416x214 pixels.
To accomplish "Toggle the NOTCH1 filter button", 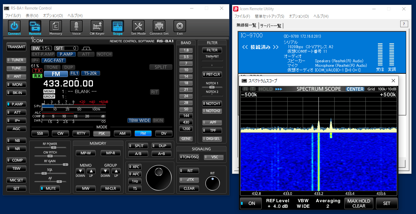I will [212, 104].
